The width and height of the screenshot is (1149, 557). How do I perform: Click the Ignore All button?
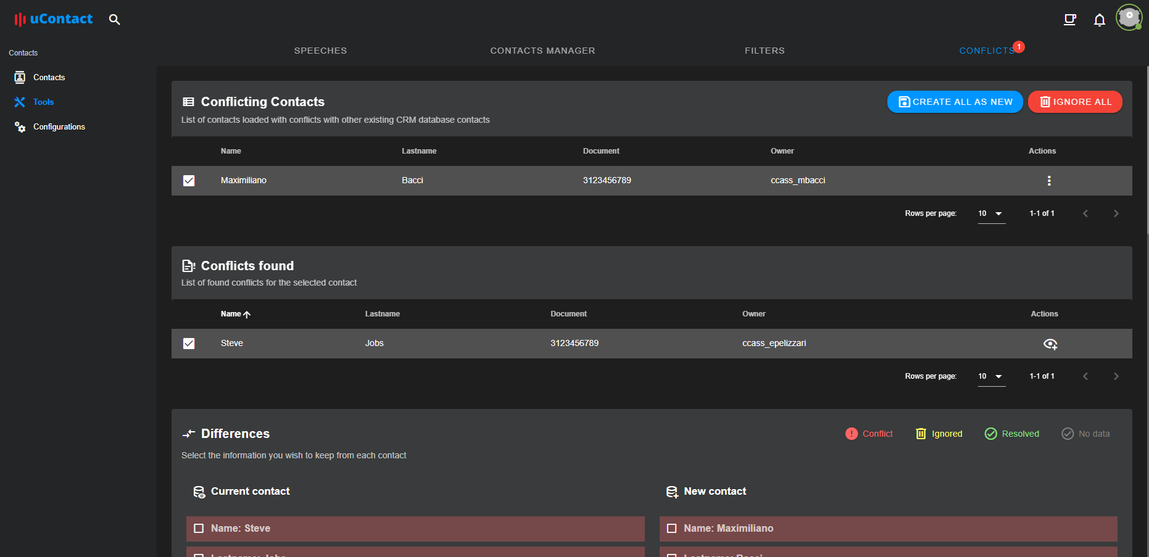pos(1075,102)
